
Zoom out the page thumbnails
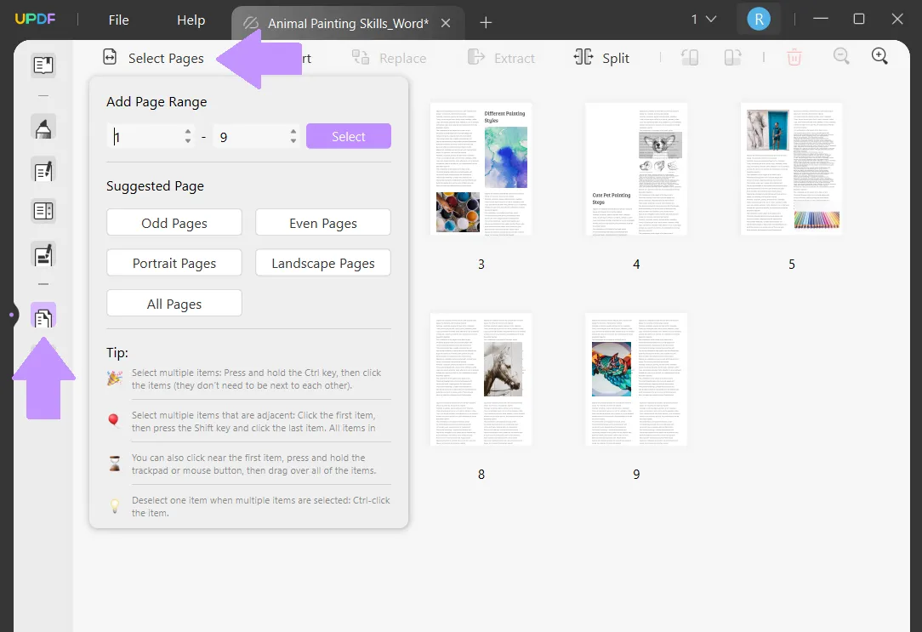[841, 56]
